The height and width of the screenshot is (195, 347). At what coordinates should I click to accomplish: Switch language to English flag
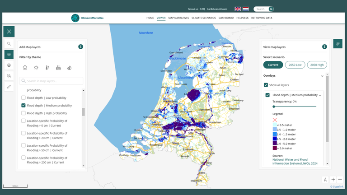pyautogui.click(x=238, y=9)
